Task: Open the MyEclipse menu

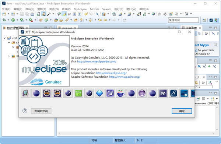Action: point(80,9)
